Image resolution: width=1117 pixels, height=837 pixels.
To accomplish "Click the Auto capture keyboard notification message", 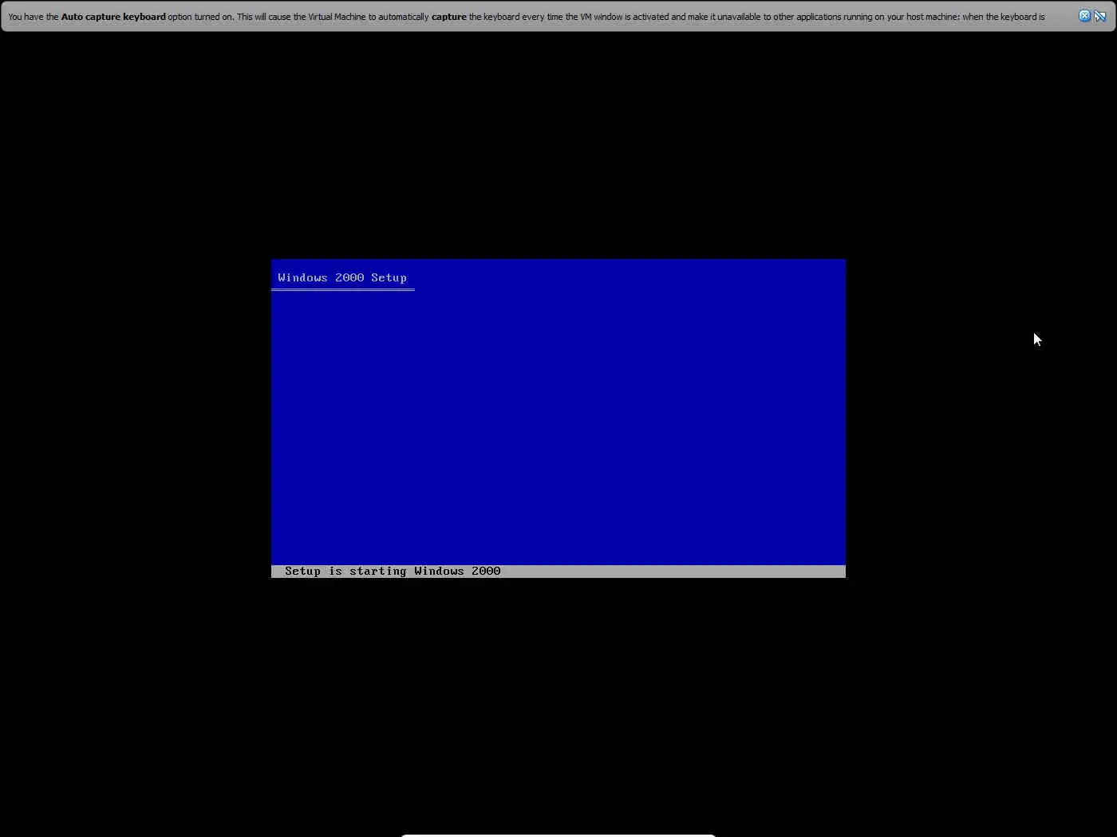I will [x=527, y=17].
